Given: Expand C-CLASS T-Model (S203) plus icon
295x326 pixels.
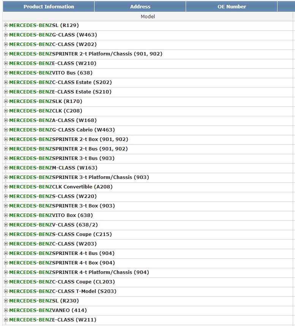Looking at the screenshot, I should click(6, 291).
